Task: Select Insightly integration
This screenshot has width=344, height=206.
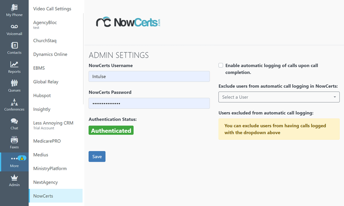Action: click(42, 109)
